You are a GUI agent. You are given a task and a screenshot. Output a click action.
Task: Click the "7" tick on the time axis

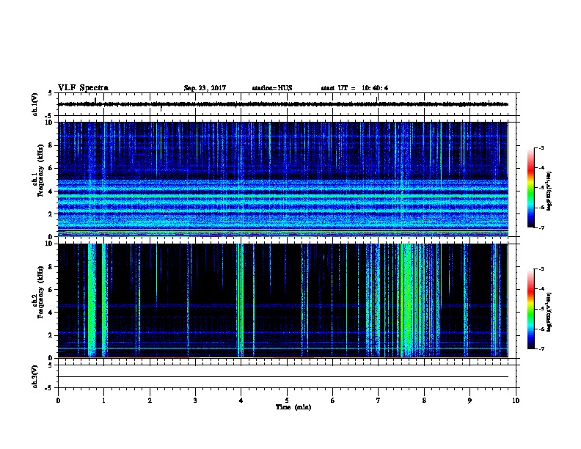[379, 401]
